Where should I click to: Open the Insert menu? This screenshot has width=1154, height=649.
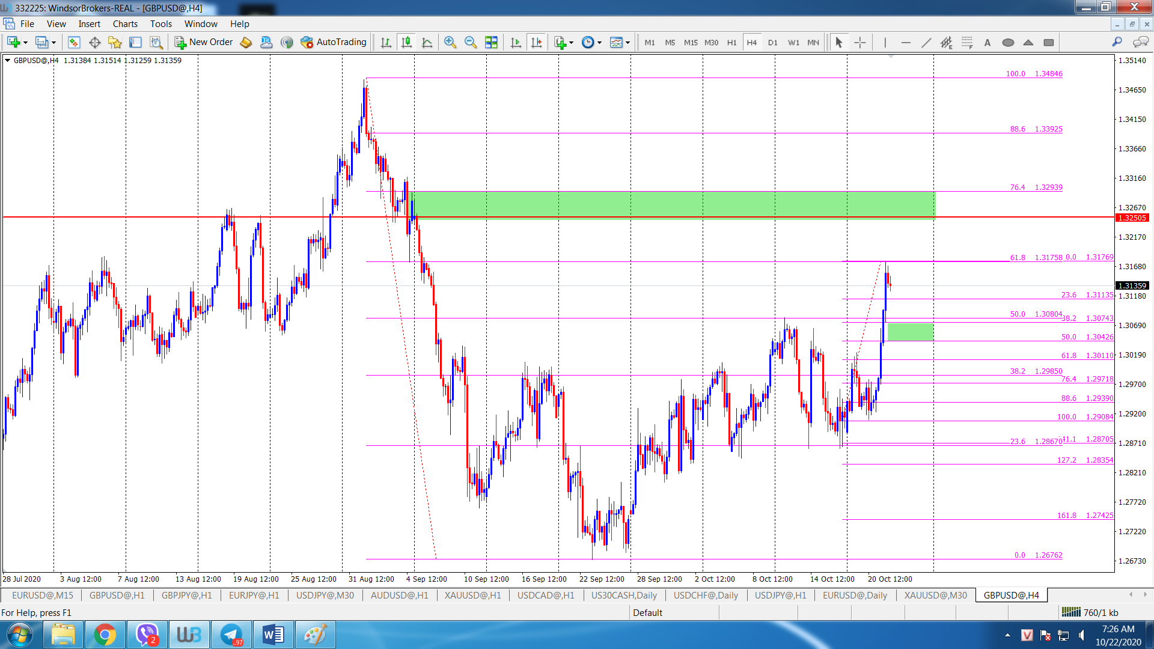[90, 24]
